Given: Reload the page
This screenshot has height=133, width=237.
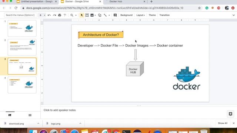Looking at the screenshot, I should (x=16, y=8).
